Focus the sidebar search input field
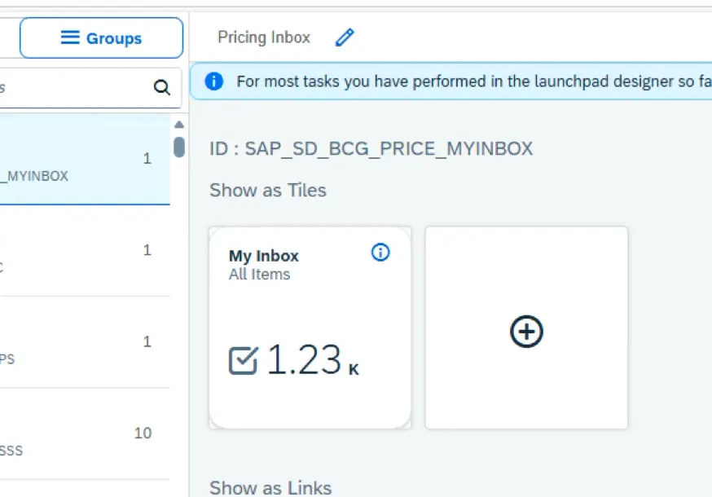The height and width of the screenshot is (497, 712). [x=73, y=88]
